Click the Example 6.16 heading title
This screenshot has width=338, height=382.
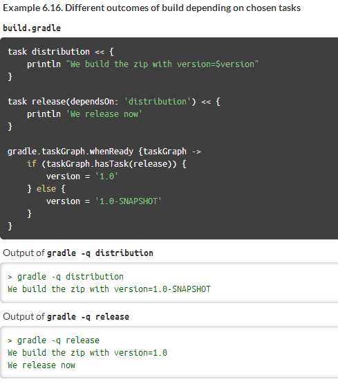pos(152,8)
